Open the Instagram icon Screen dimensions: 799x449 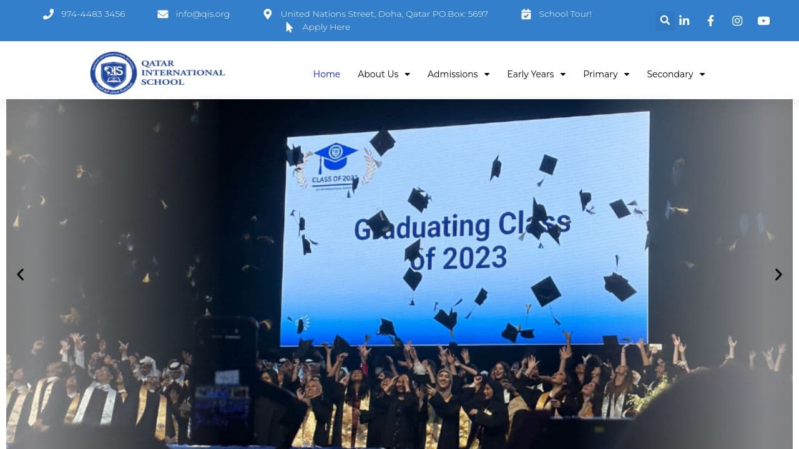coord(737,21)
